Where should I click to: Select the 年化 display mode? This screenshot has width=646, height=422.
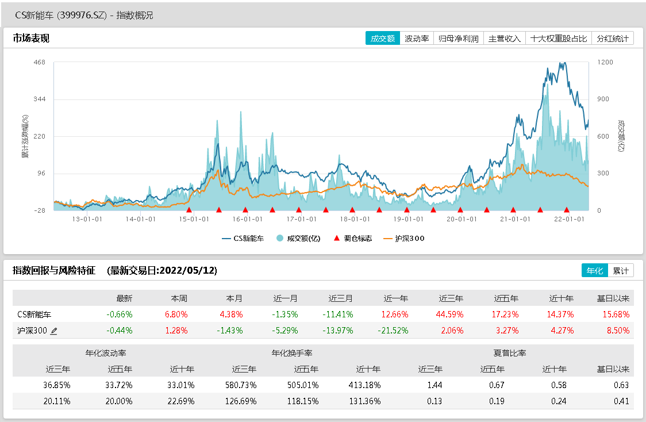pyautogui.click(x=594, y=271)
